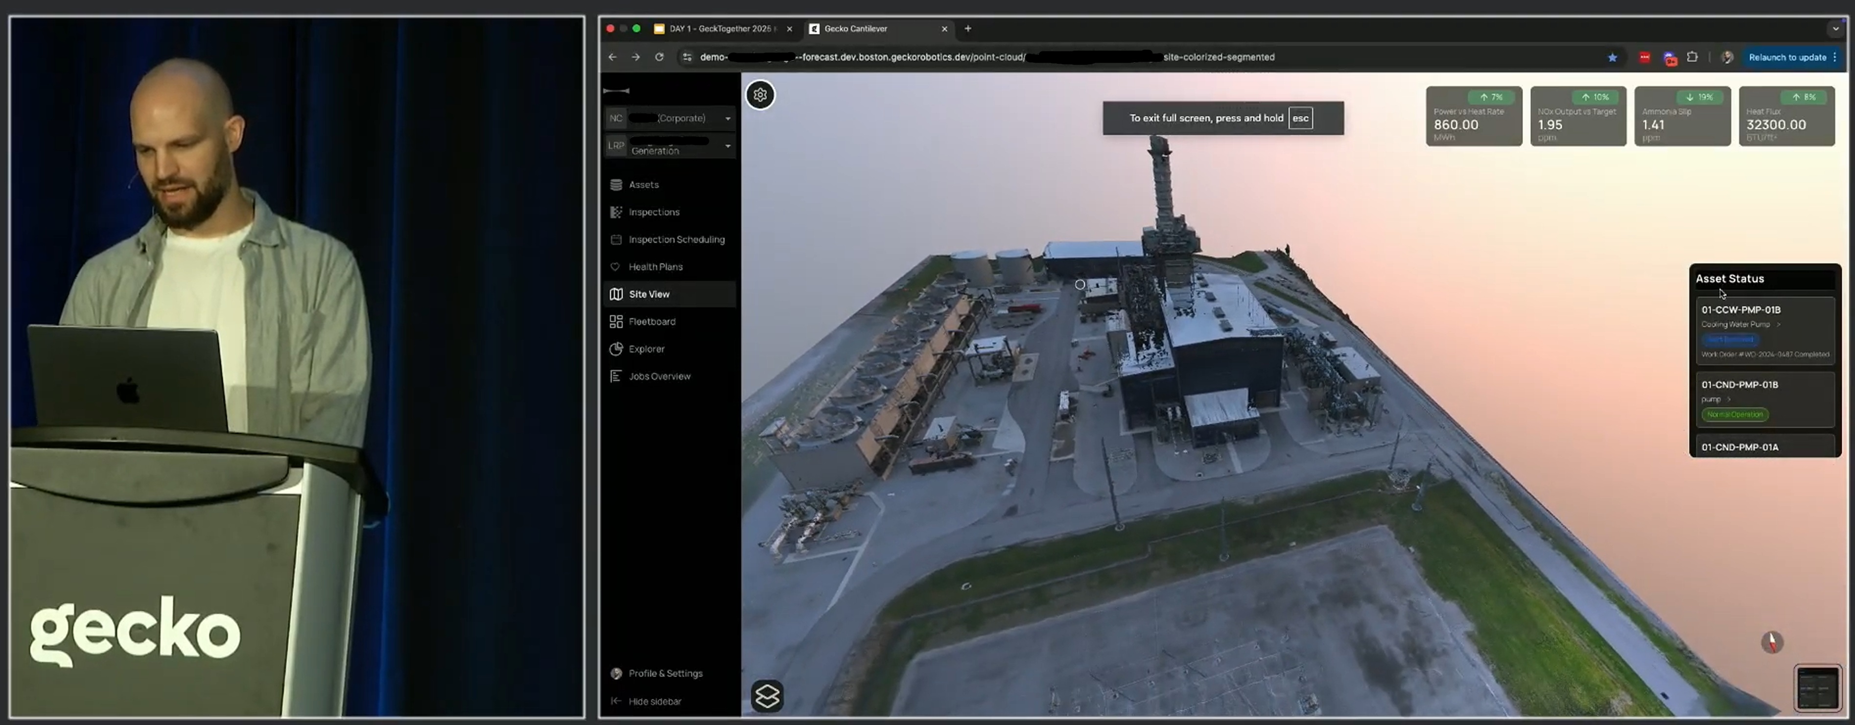Go to Explorer in sidebar

646,349
